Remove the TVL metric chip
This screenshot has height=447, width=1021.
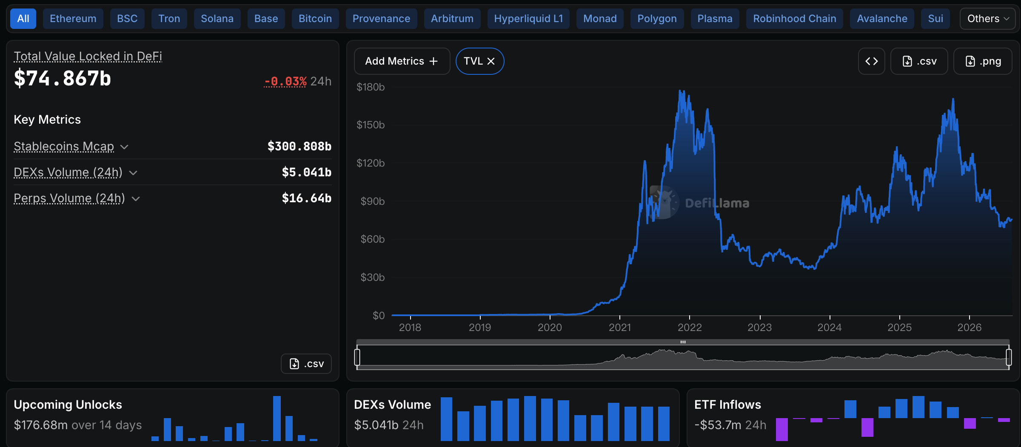coord(491,61)
